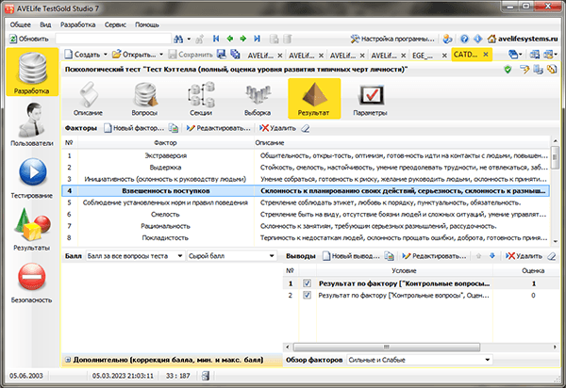Go forward with green right arrow
The image size is (566, 388).
(243, 39)
